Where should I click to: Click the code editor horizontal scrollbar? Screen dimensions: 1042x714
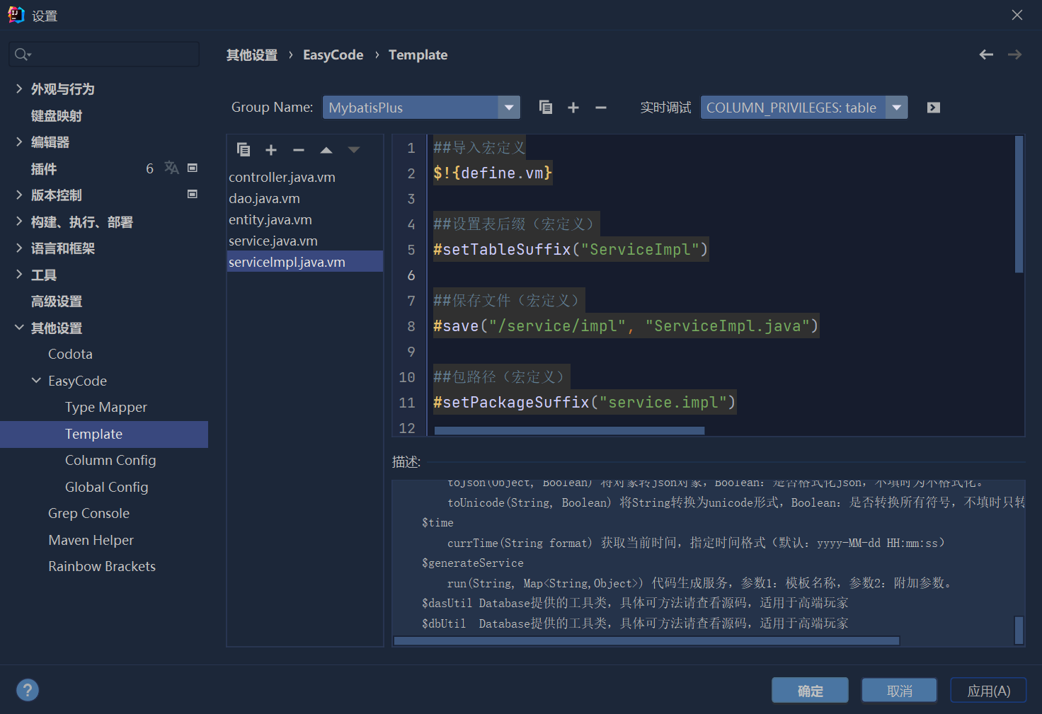(569, 430)
